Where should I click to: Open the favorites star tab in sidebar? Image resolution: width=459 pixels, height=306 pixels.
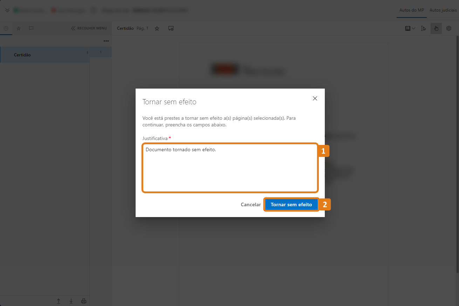click(x=19, y=28)
